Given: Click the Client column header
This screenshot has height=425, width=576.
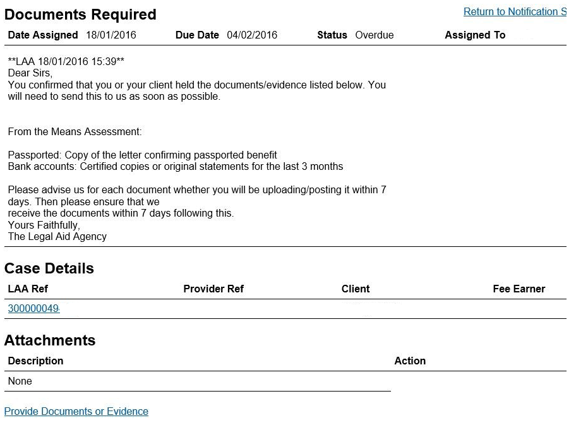Looking at the screenshot, I should [x=356, y=289].
